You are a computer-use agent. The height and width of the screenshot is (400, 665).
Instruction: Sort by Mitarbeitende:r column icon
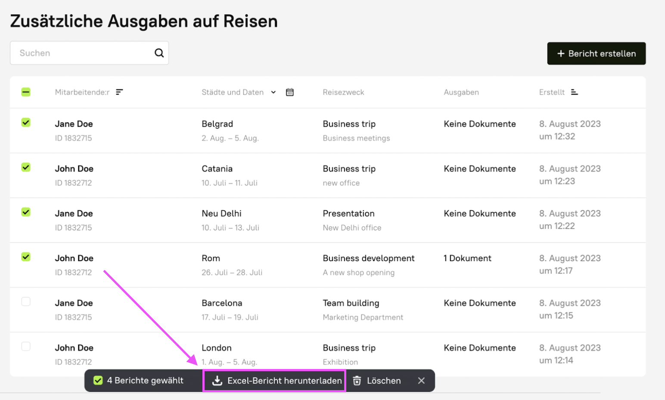[x=119, y=92]
